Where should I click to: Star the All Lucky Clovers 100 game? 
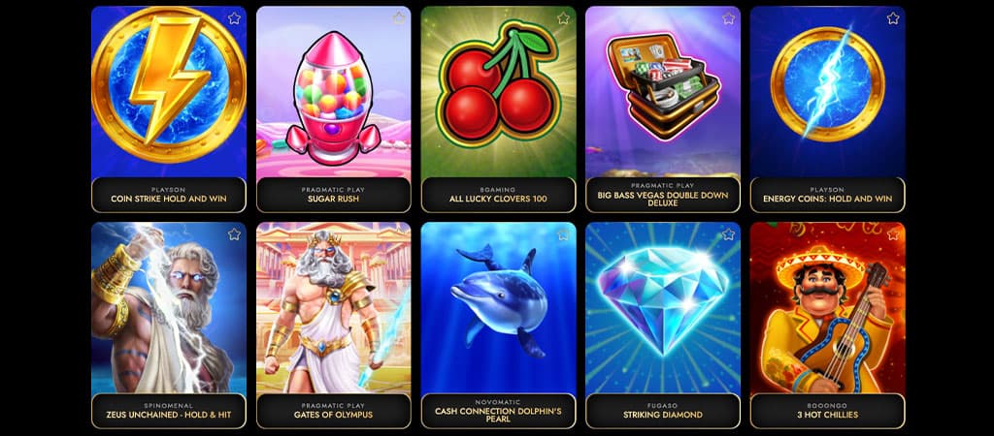tap(564, 18)
